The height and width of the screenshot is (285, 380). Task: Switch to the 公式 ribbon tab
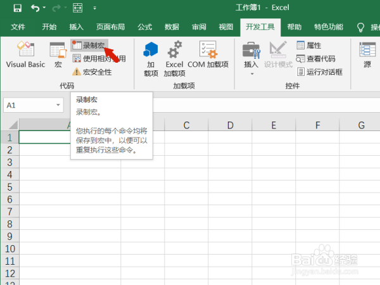[145, 27]
